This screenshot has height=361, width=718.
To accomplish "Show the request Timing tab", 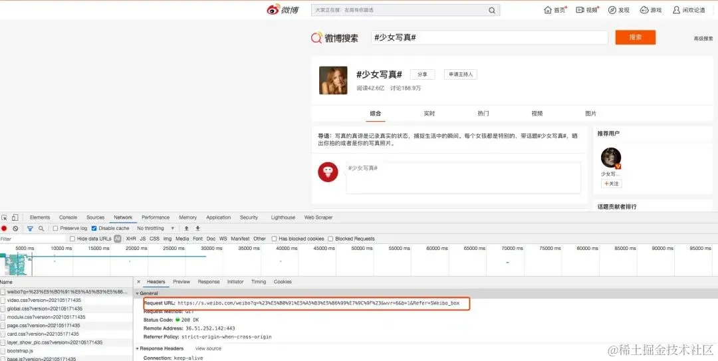I will (x=258, y=282).
